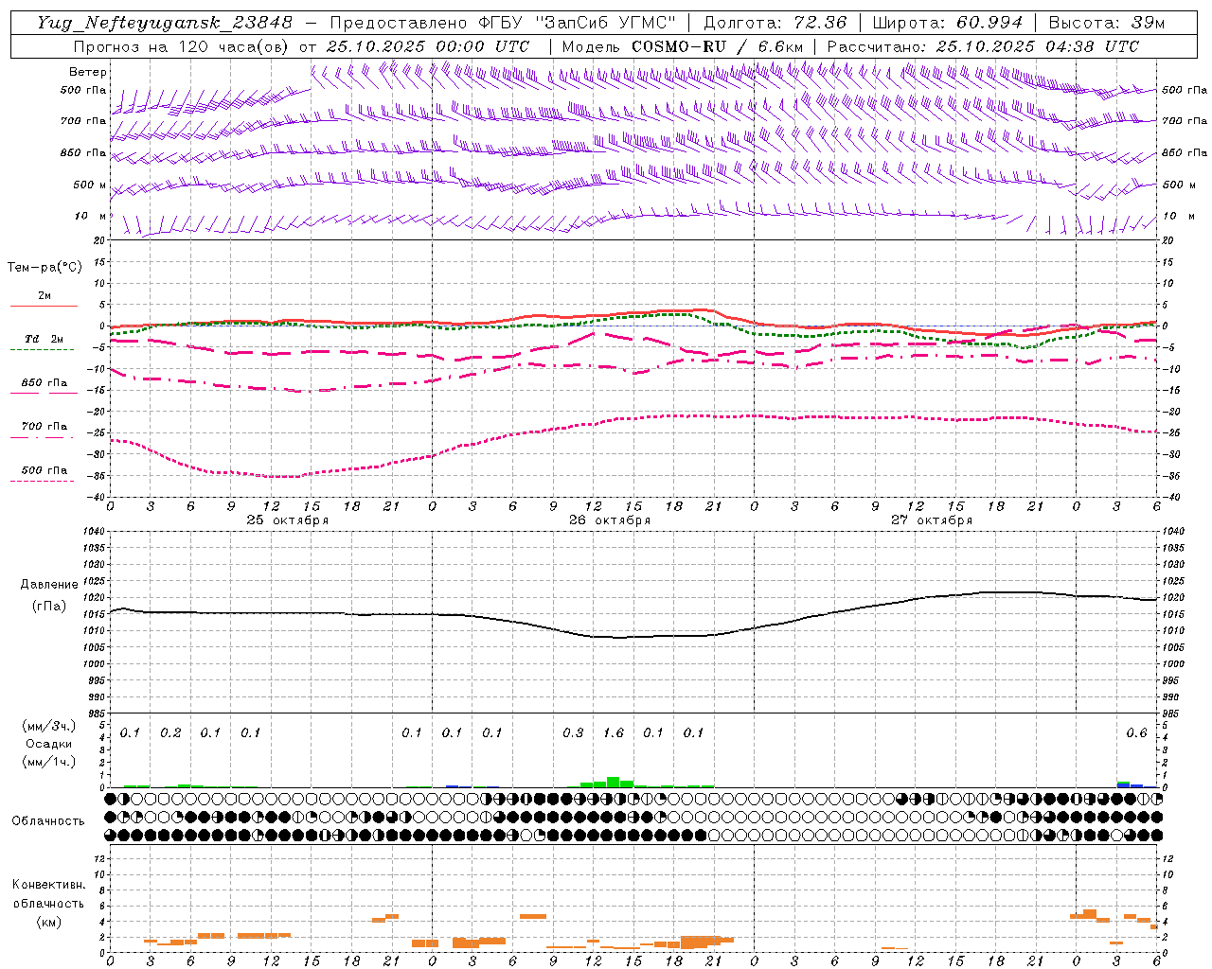Image resolution: width=1212 pixels, height=969 pixels.
Task: Click the Облачность cloud cover label
Action: [x=48, y=820]
